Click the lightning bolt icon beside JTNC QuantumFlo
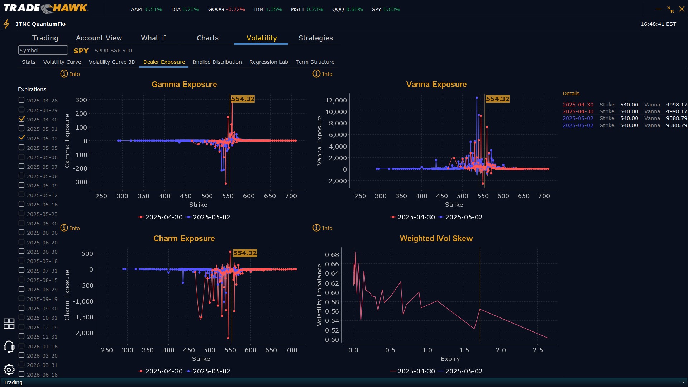 [x=6, y=24]
